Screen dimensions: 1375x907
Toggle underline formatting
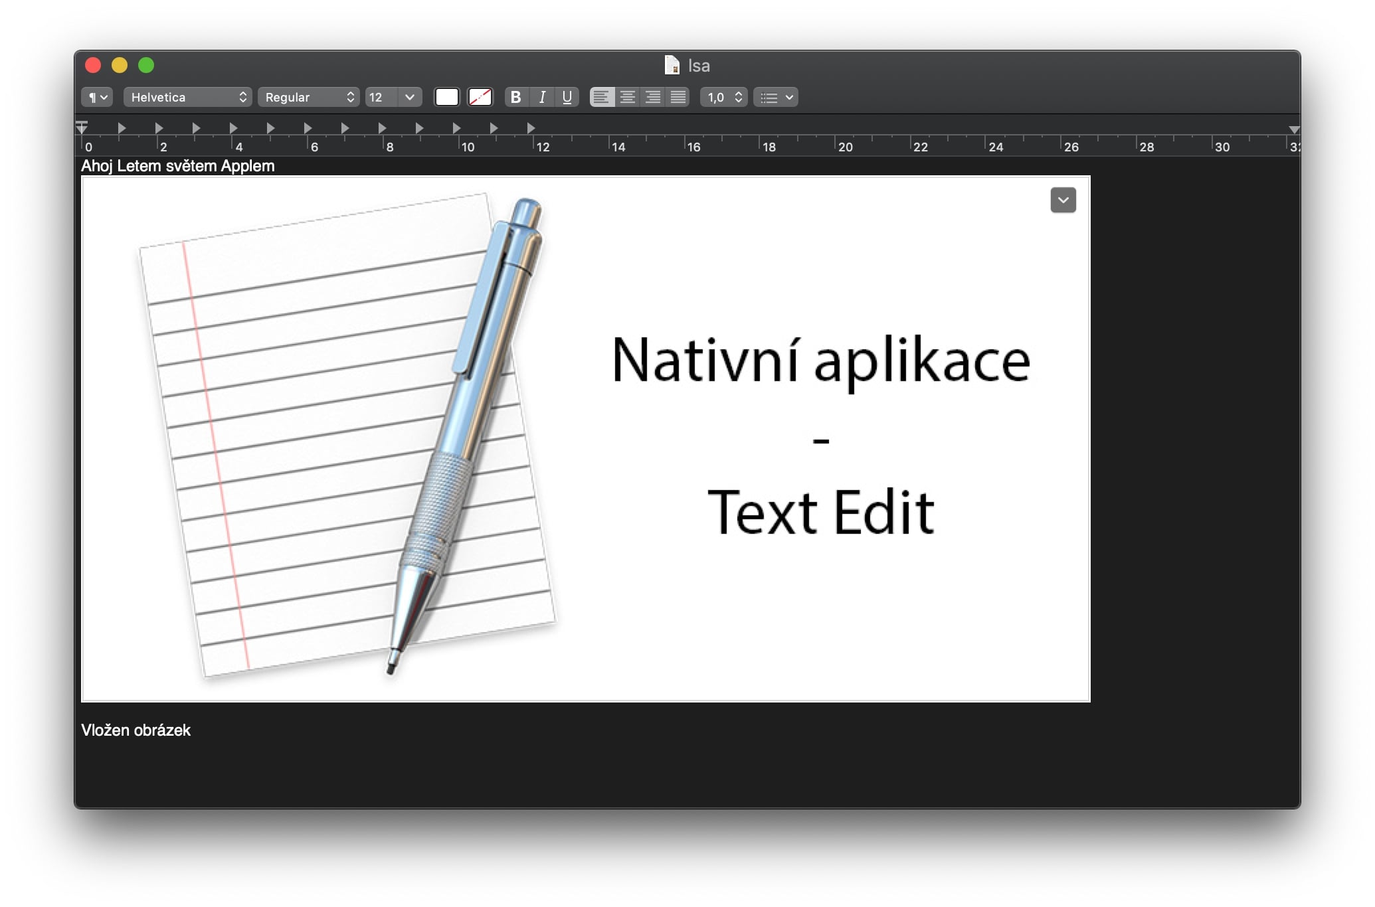click(567, 97)
